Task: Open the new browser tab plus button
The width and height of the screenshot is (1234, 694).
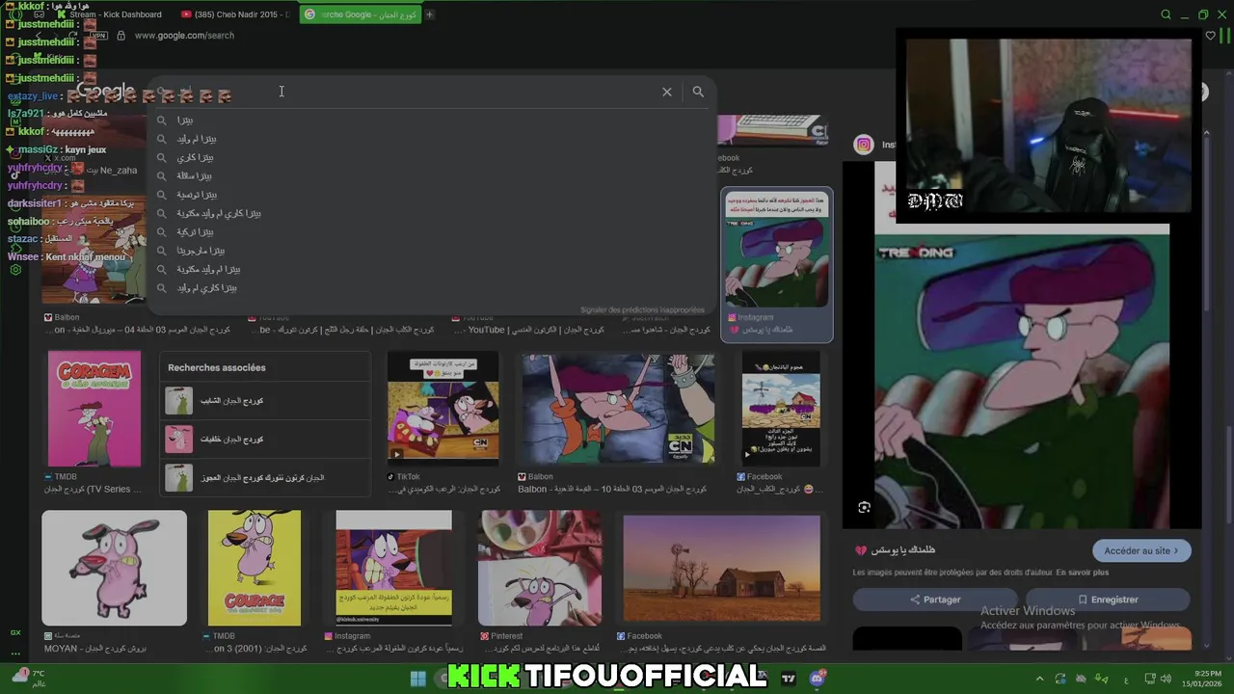Action: 429,14
